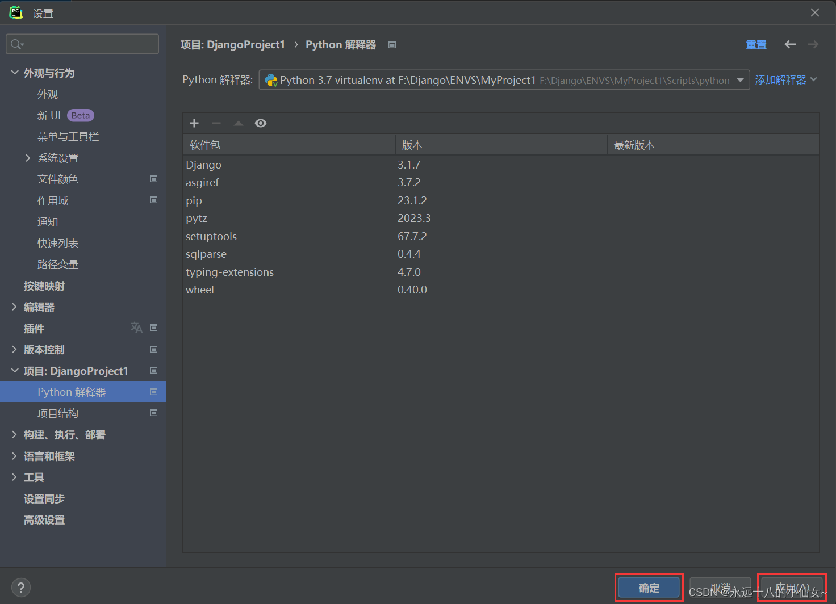836x604 pixels.
Task: Click version 0.40.0 cell
Action: point(412,290)
